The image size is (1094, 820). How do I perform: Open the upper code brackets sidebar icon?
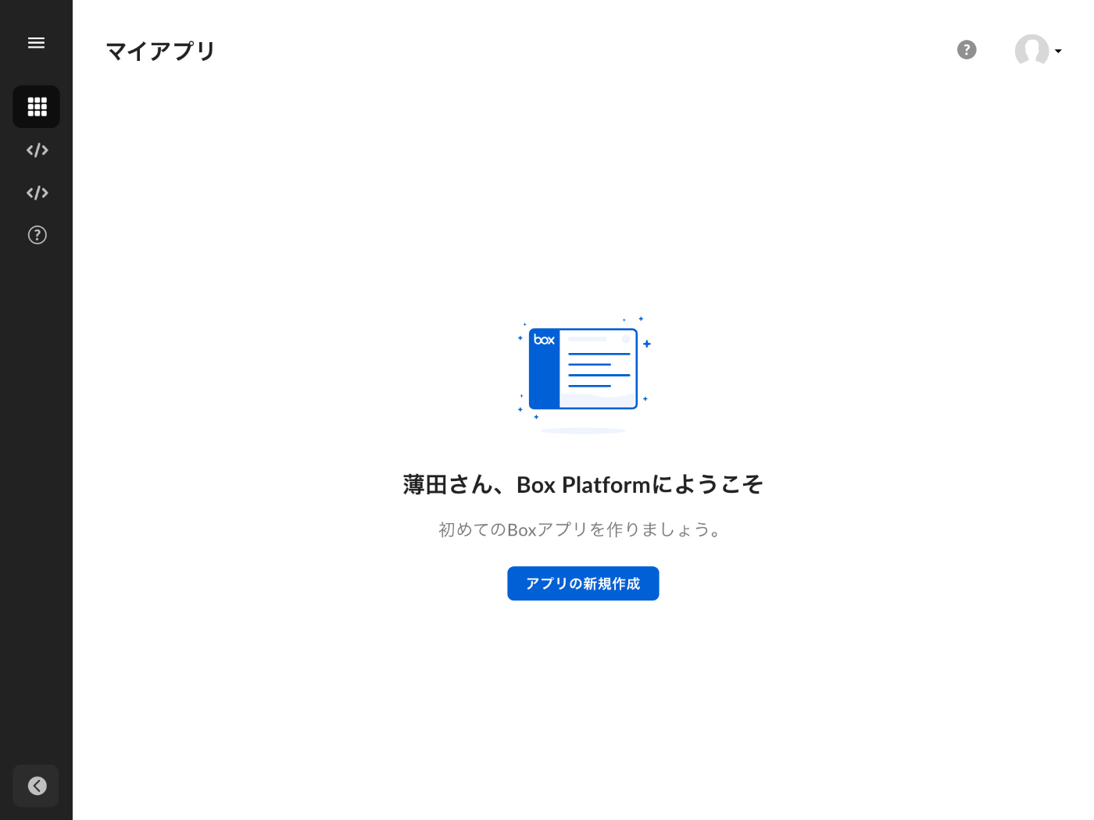(37, 150)
